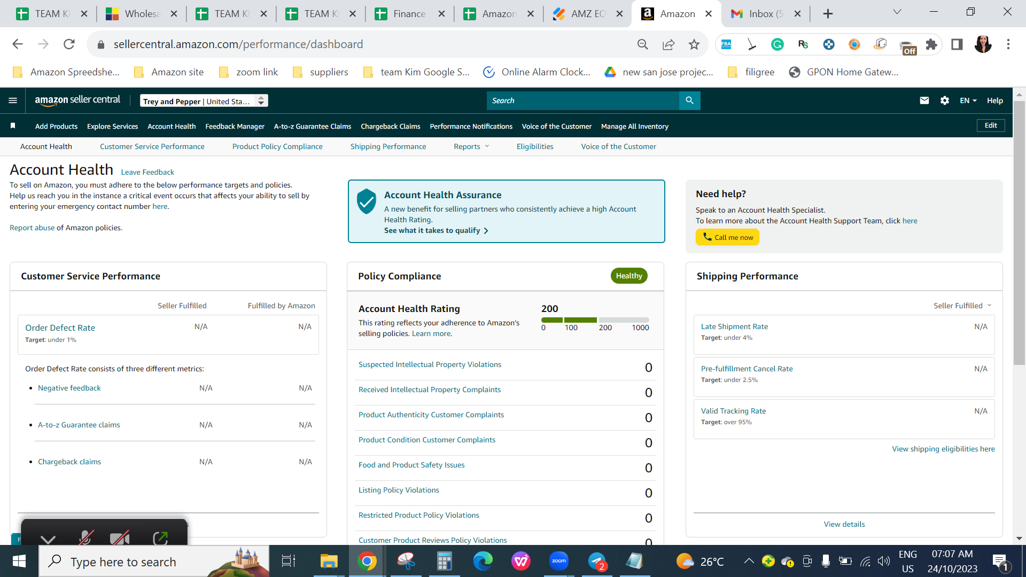Image resolution: width=1026 pixels, height=577 pixels.
Task: Open the Listing Policy Violations link
Action: click(399, 490)
